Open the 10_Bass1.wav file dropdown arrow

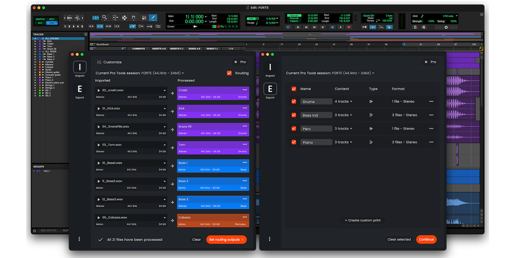tap(165, 163)
